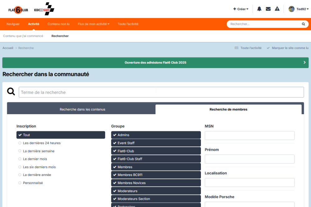Viewport: 311px width, 207px height.
Task: Click the 'Terme de la recherche' input field
Action: (161, 92)
